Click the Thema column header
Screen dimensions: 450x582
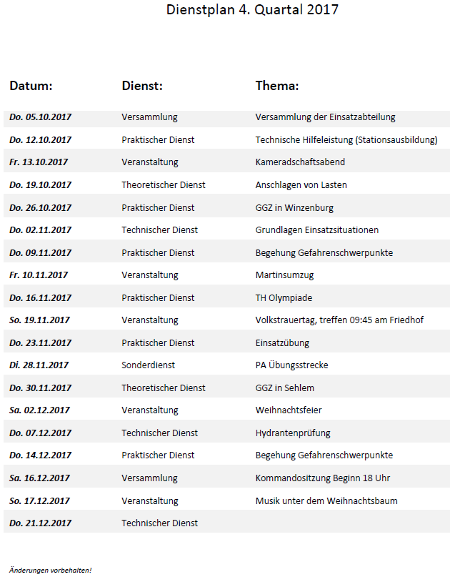point(276,87)
